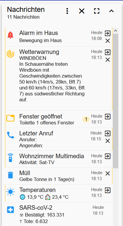Clear all messages with header X
The width and height of the screenshot is (123, 226).
click(x=82, y=11)
